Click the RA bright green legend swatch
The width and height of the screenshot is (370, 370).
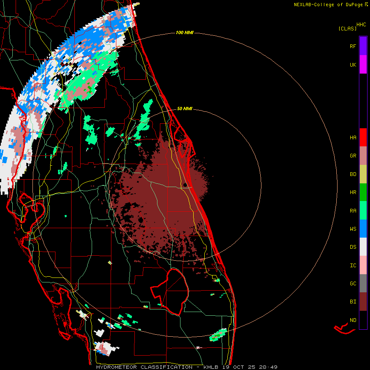(x=363, y=210)
